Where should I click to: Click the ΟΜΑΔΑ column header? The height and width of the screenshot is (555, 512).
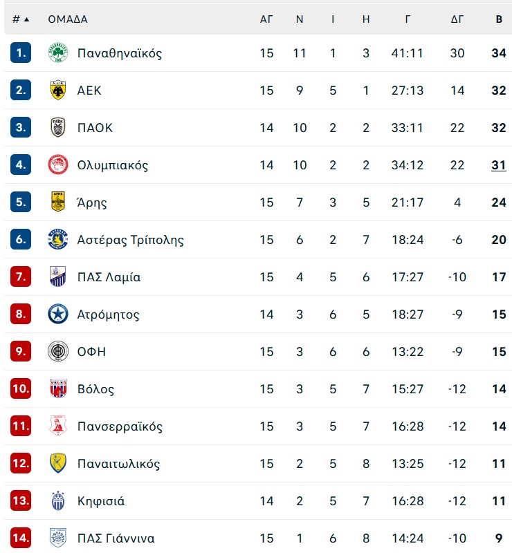68,19
